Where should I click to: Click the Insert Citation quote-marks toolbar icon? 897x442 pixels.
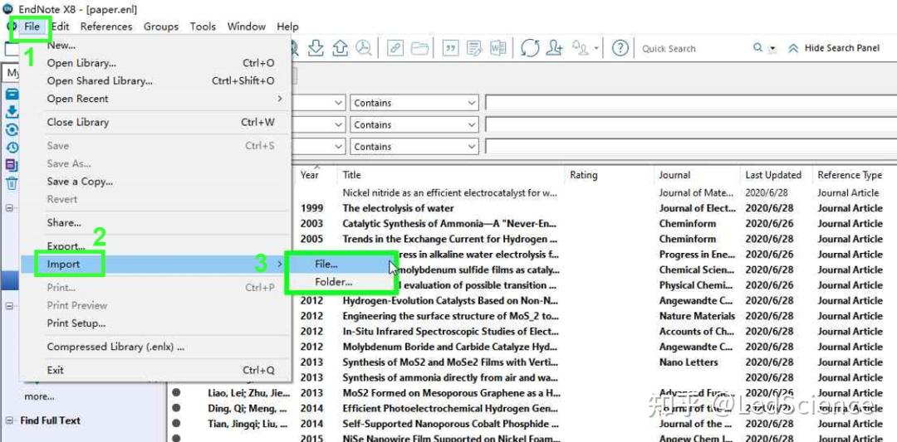[x=451, y=49]
